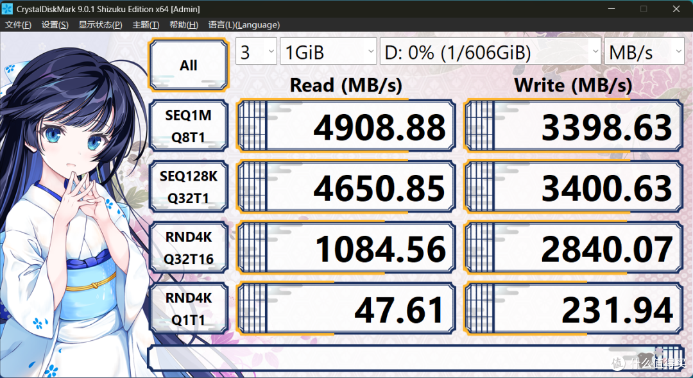The width and height of the screenshot is (693, 378).
Task: Click the SEQ1M write result 3398.63
Action: [574, 126]
